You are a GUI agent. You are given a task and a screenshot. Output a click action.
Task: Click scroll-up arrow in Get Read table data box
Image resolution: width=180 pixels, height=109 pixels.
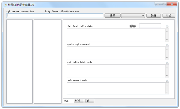(167, 31)
